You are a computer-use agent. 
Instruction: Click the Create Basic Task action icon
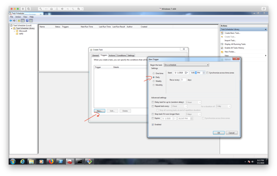click(222, 33)
